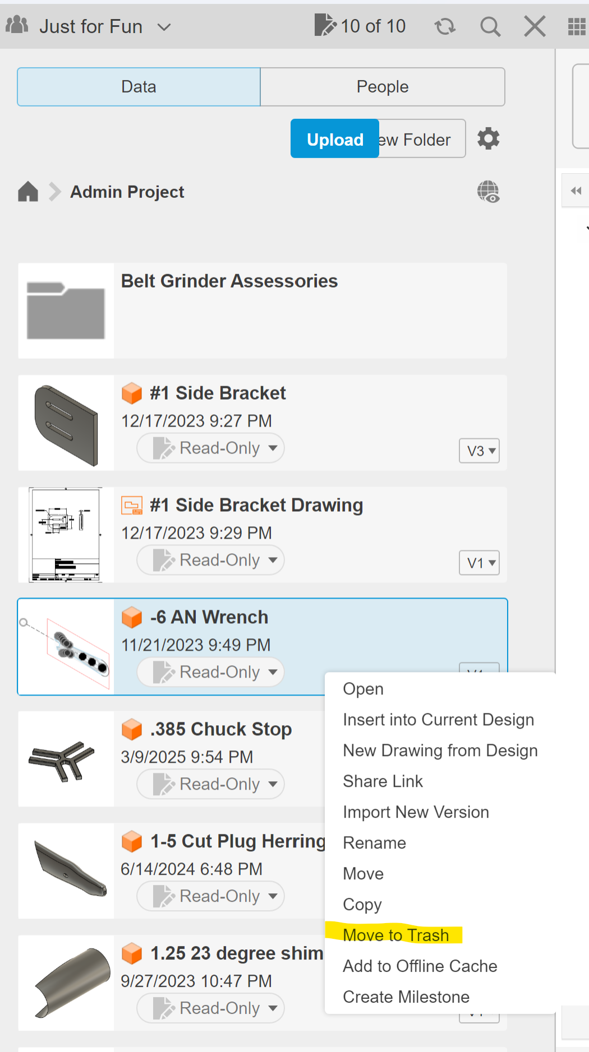Select Move to Trash menu item
This screenshot has width=589, height=1052.
click(x=396, y=935)
